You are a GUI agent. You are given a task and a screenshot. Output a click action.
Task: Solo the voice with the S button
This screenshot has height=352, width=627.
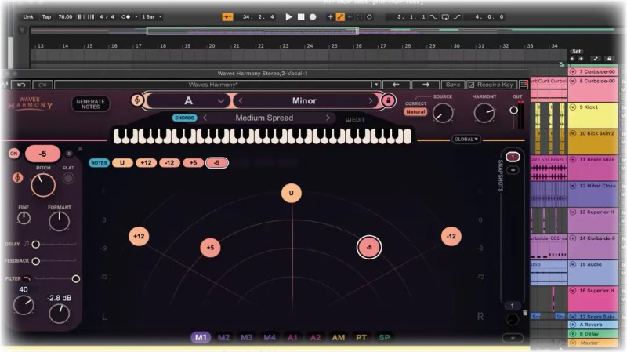(x=69, y=154)
